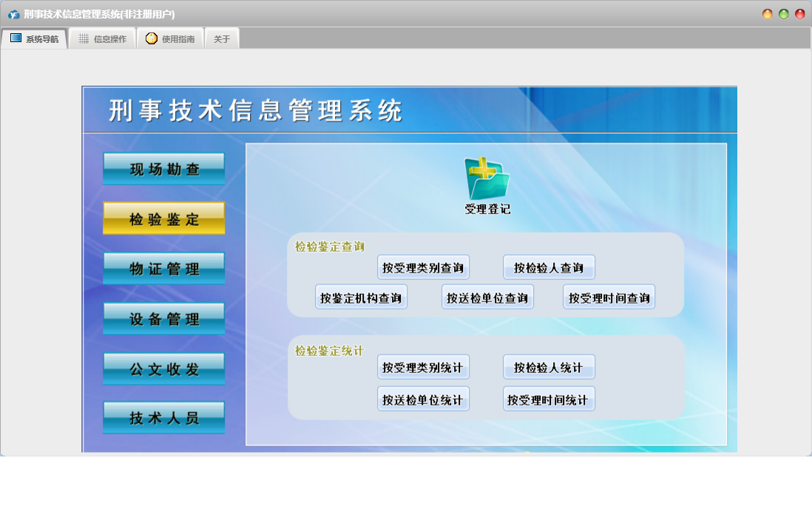Select the 检验鉴定 sidebar button
Image resolution: width=812 pixels, height=531 pixels.
click(164, 219)
